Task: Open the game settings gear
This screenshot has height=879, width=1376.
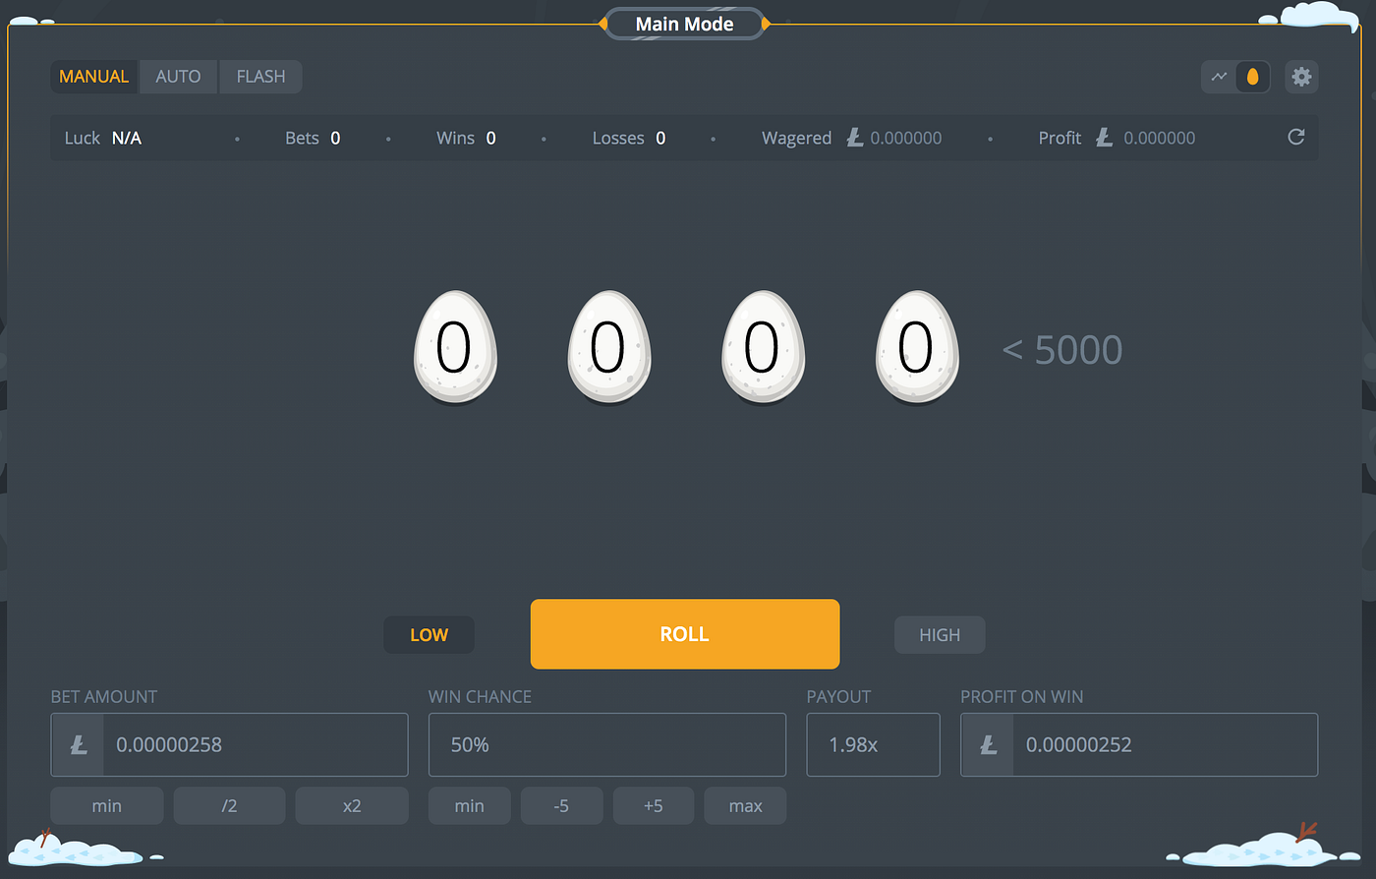Action: [1301, 76]
